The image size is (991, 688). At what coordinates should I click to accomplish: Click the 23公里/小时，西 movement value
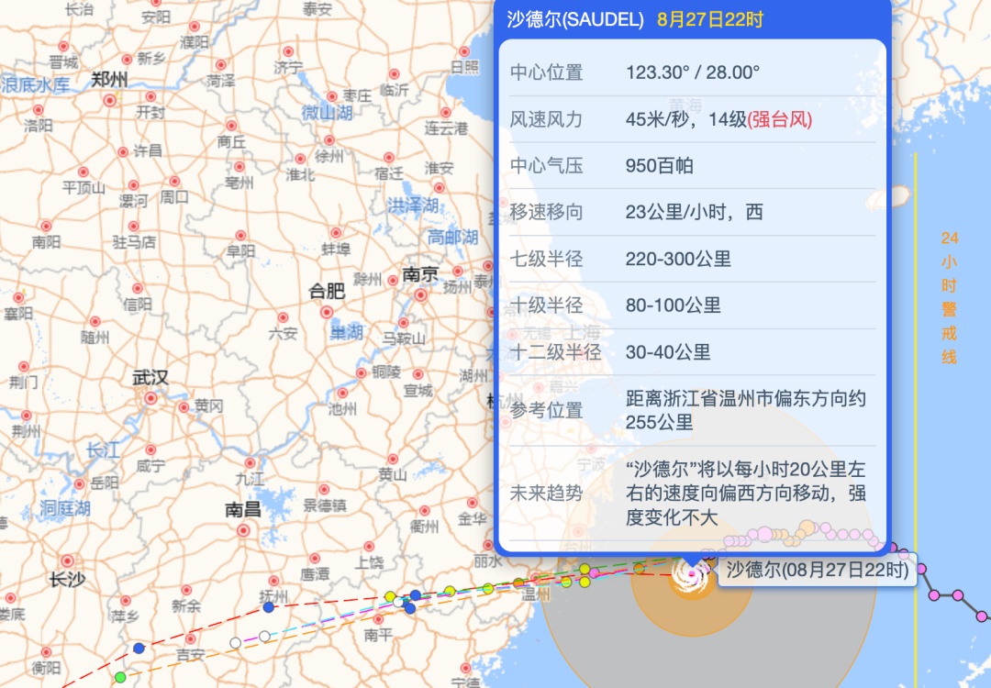point(694,212)
